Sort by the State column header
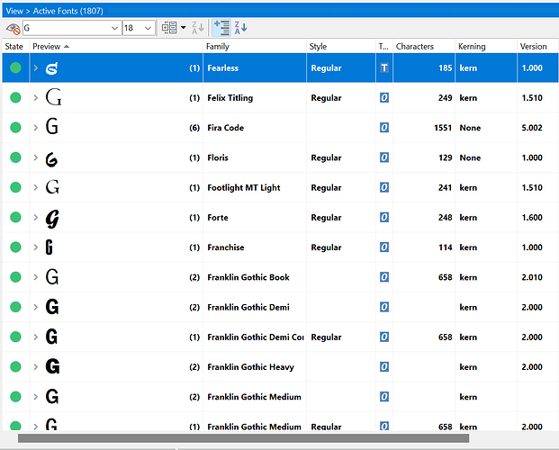 tap(14, 47)
